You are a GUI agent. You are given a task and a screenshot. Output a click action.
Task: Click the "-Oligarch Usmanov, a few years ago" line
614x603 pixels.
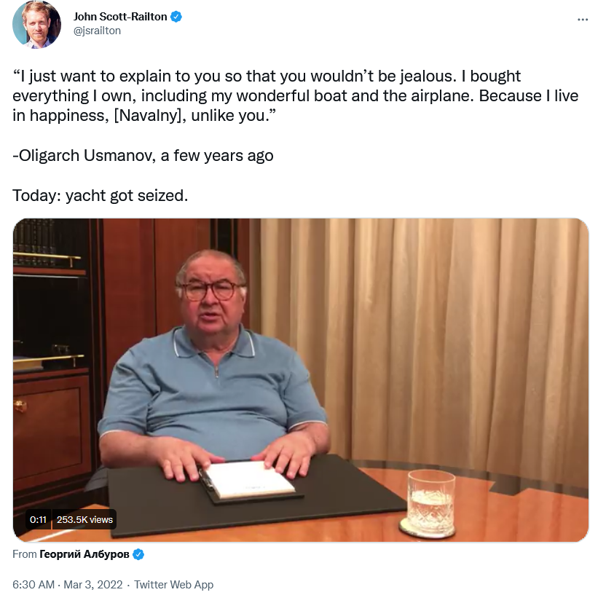(143, 155)
